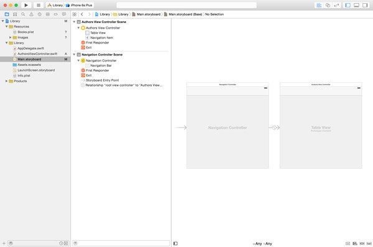The height and width of the screenshot is (247, 373).
Task: Expand the Images folder
Action: [x=10, y=37]
